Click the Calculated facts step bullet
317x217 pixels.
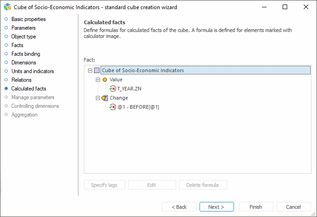tap(6, 89)
